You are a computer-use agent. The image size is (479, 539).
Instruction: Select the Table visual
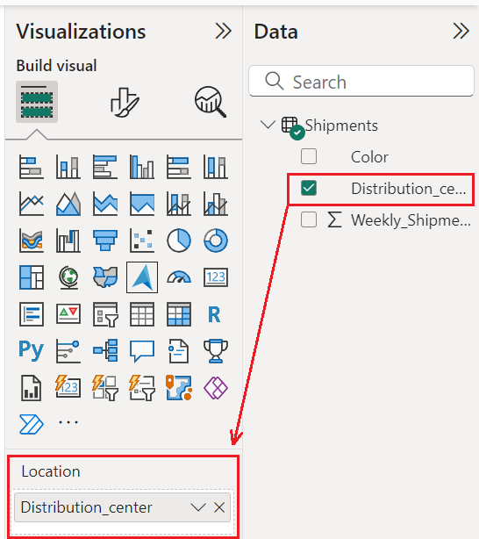[x=142, y=314]
